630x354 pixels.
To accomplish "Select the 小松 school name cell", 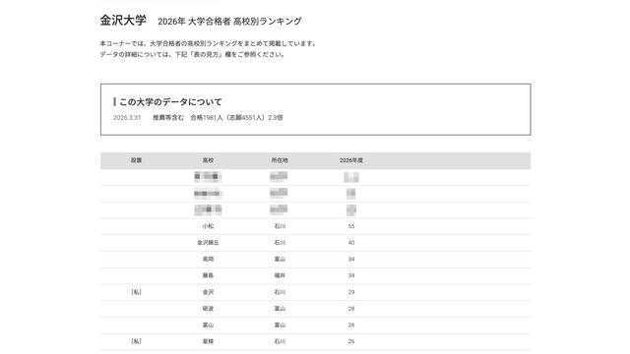I will tap(208, 226).
